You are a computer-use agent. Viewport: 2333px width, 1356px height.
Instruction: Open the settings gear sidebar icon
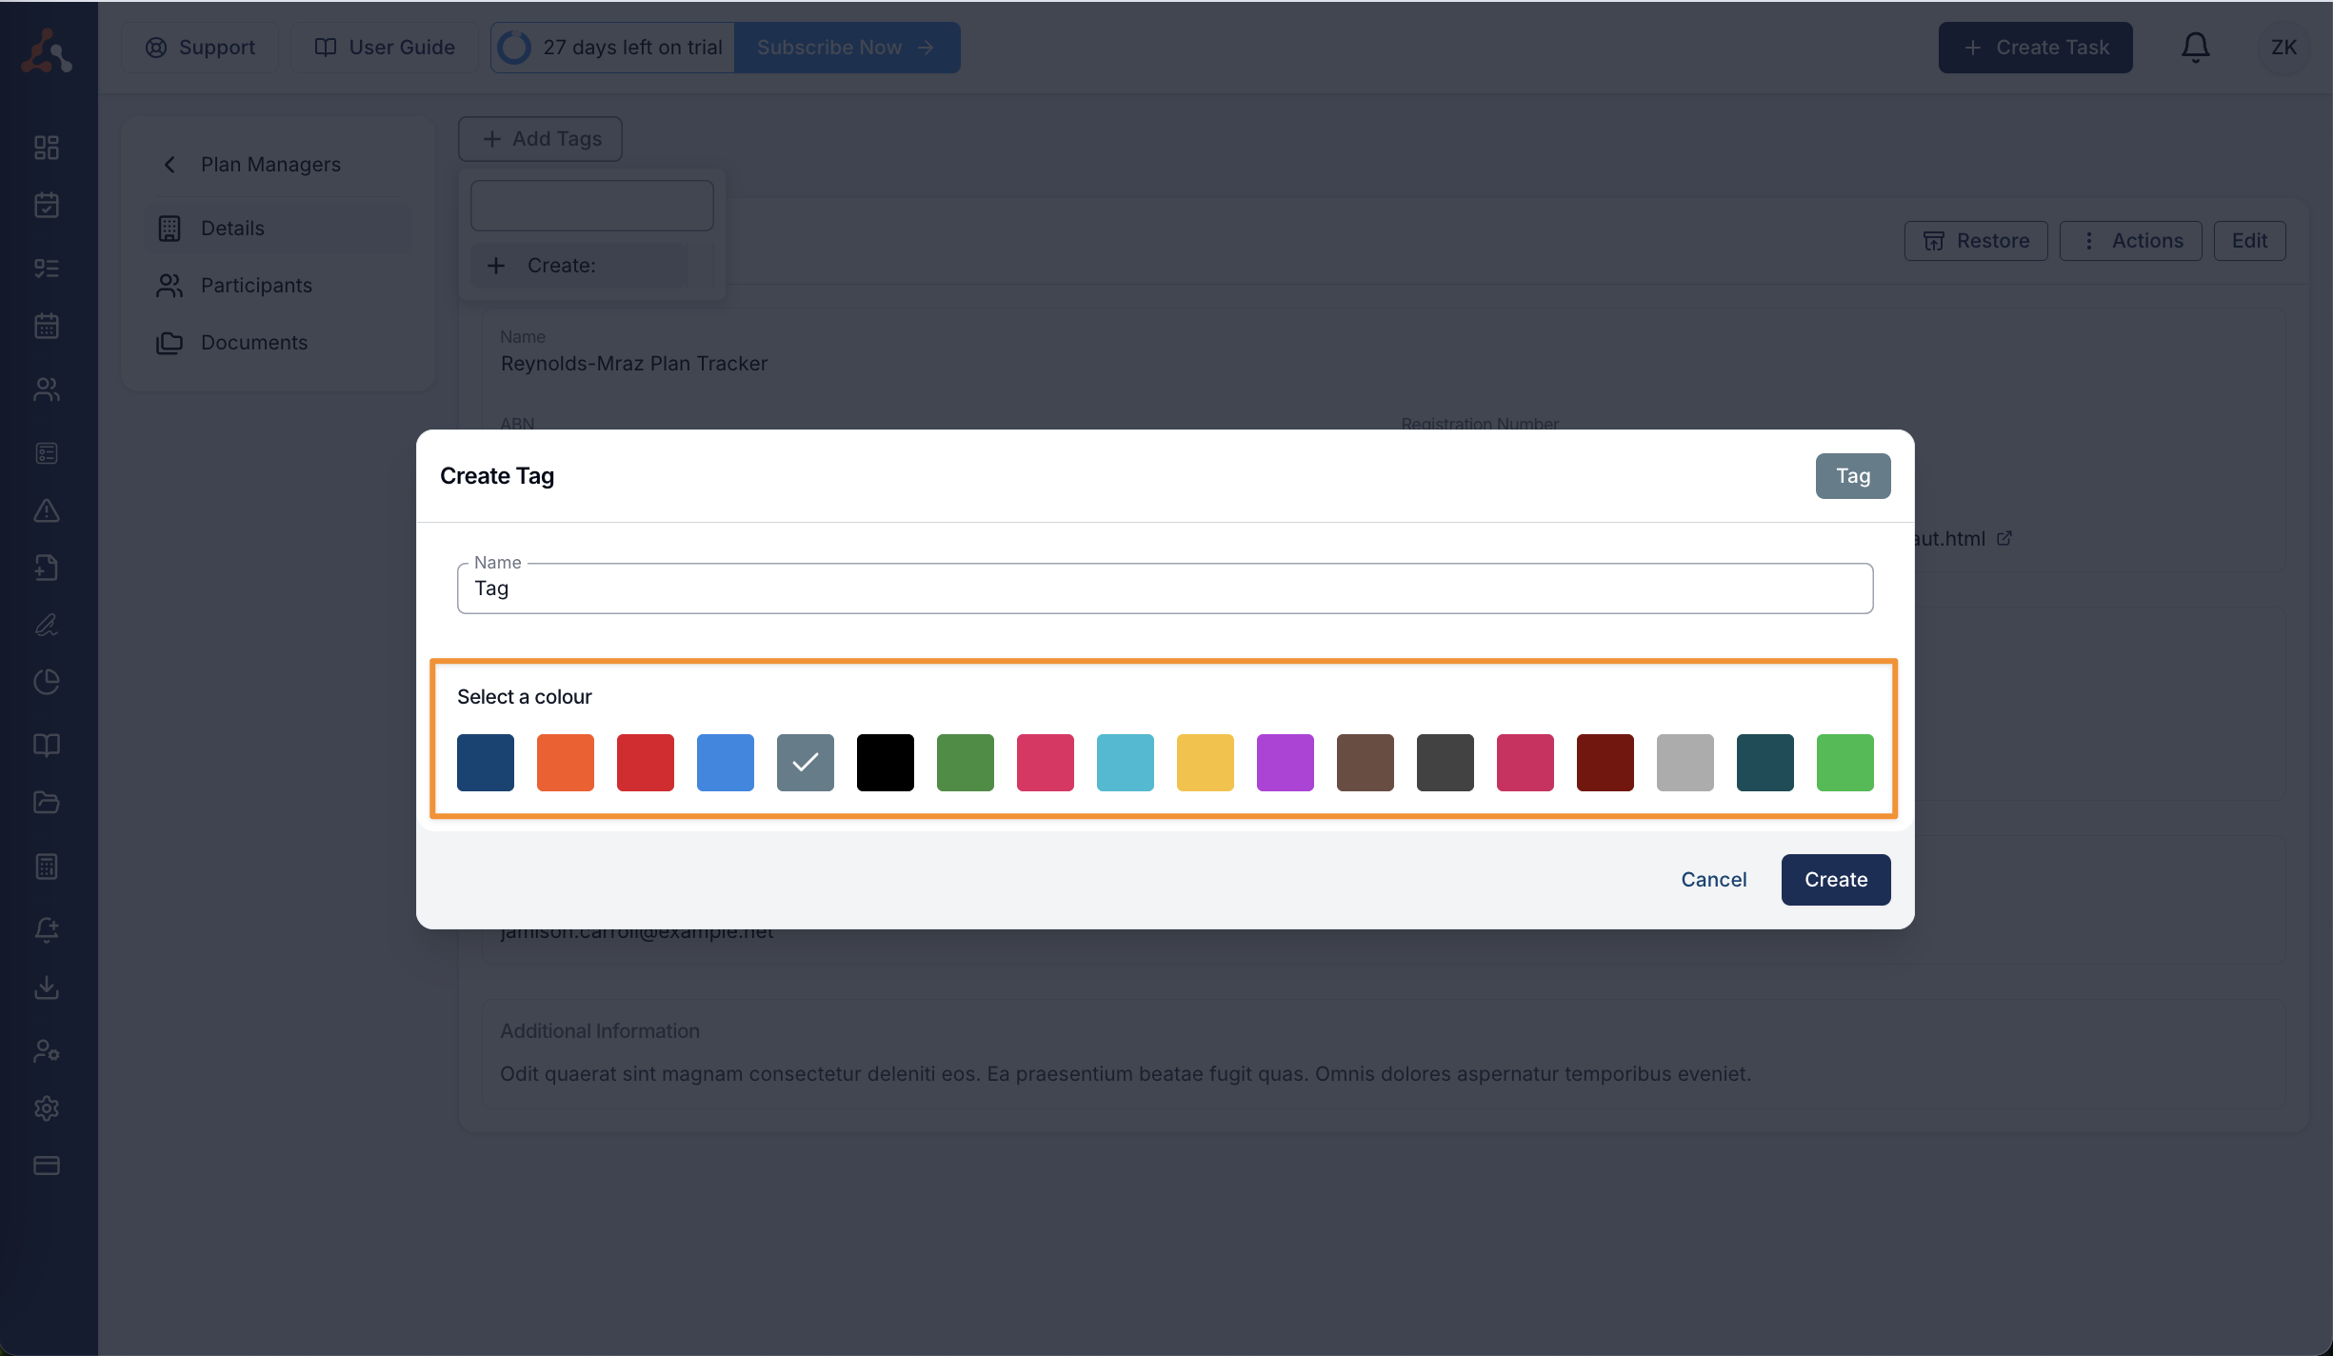coord(47,1108)
